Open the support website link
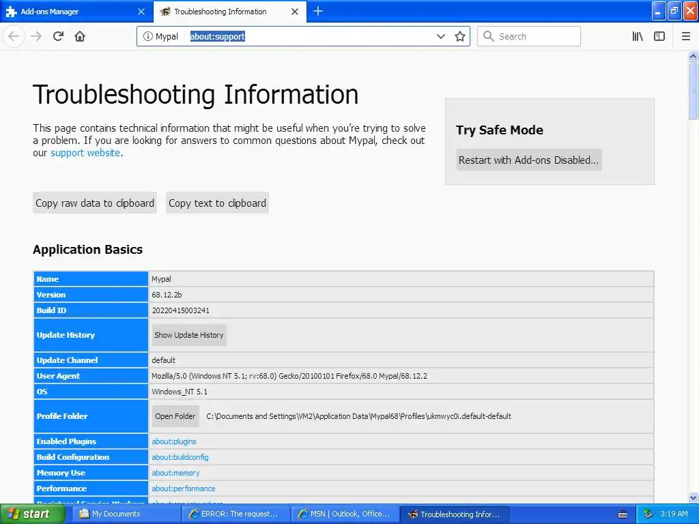 [x=85, y=153]
